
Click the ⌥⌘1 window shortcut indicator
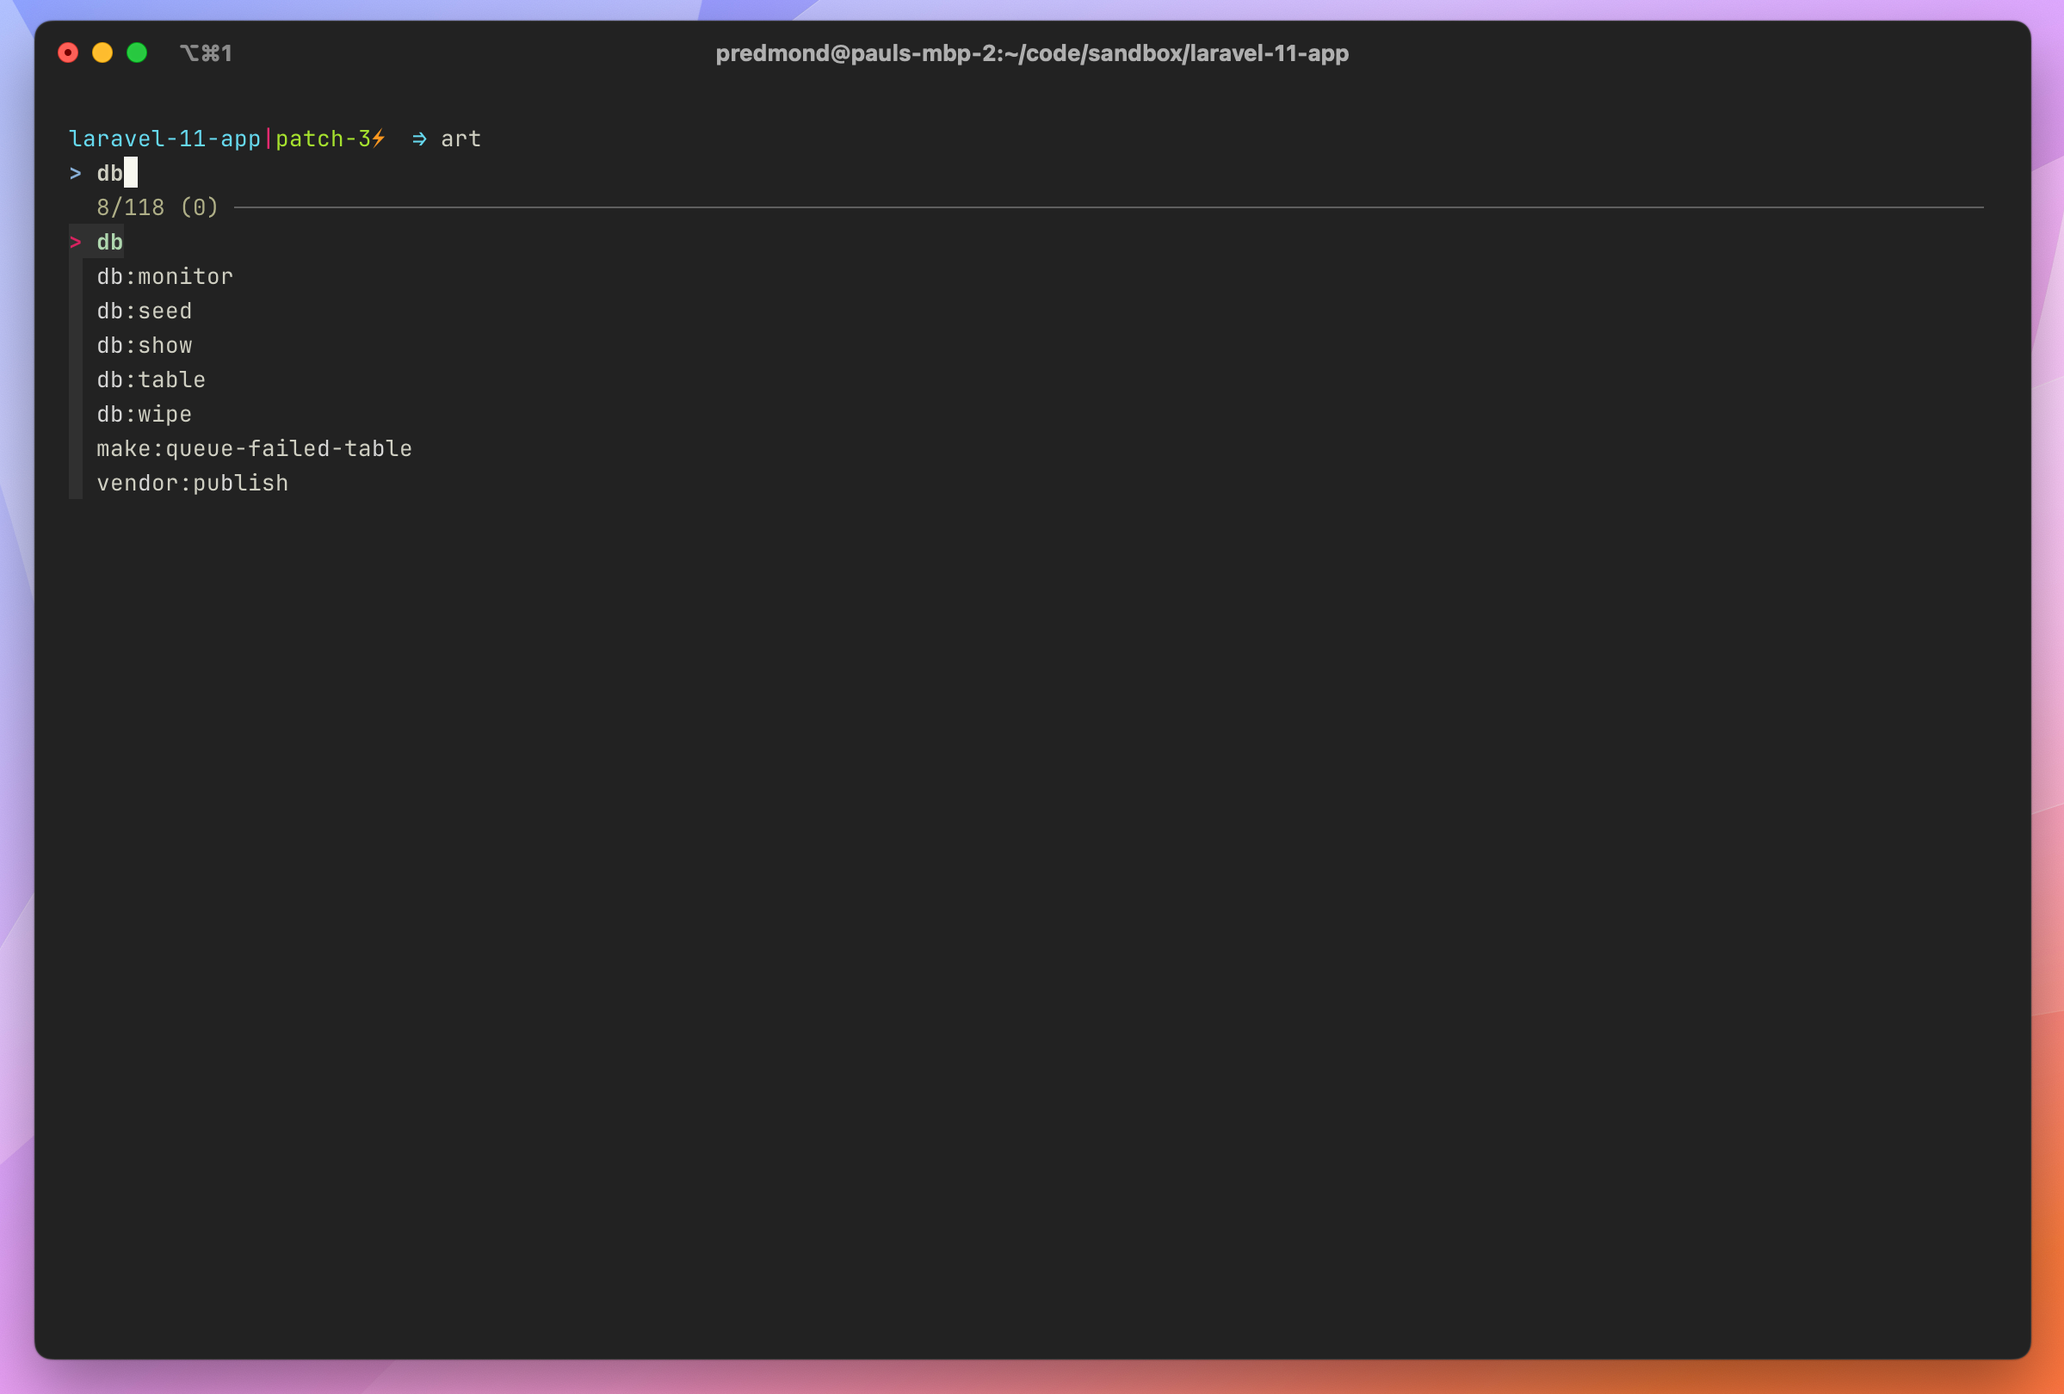coord(206,53)
